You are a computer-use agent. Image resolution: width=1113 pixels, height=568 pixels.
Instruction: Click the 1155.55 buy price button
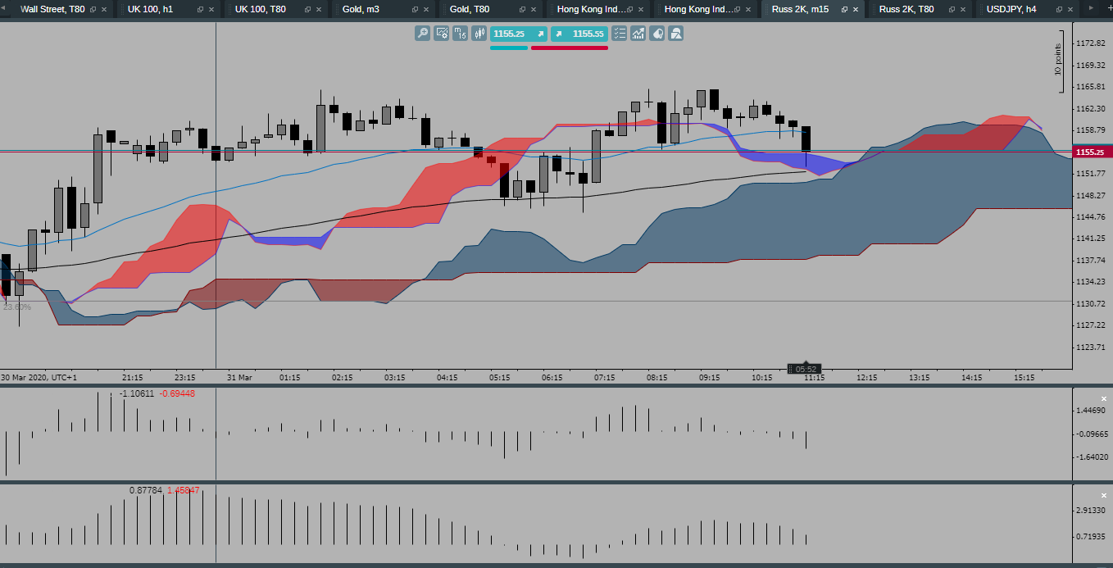[579, 34]
